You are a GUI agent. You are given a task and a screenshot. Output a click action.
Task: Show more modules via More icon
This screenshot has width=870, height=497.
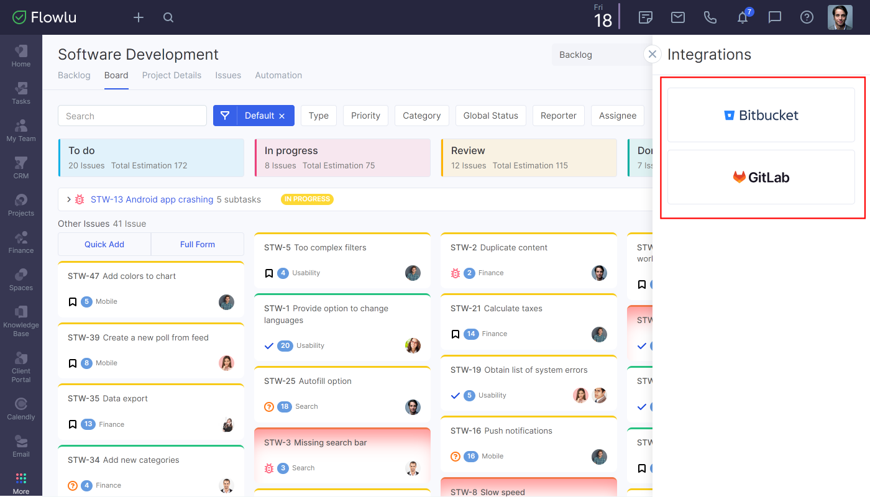tap(21, 483)
